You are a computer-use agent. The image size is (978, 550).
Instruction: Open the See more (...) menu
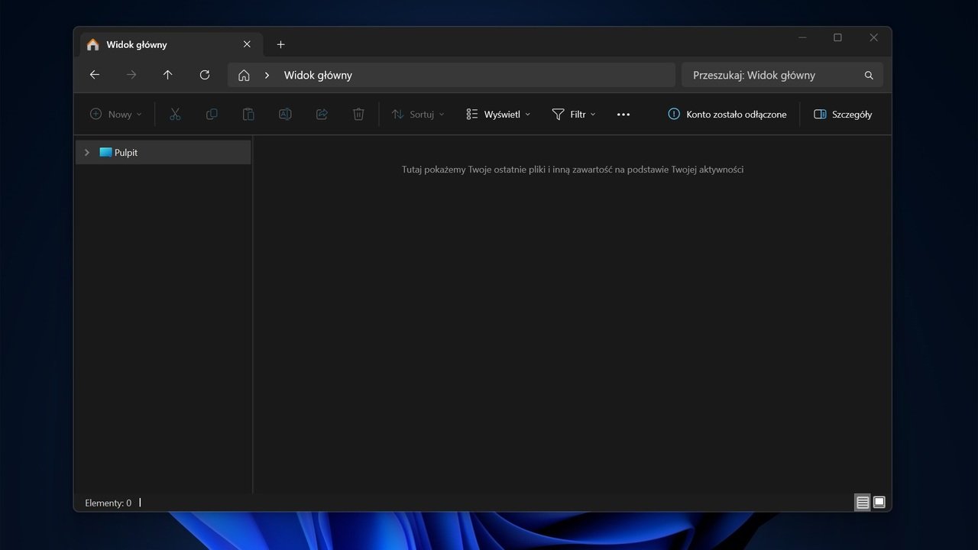[623, 114]
